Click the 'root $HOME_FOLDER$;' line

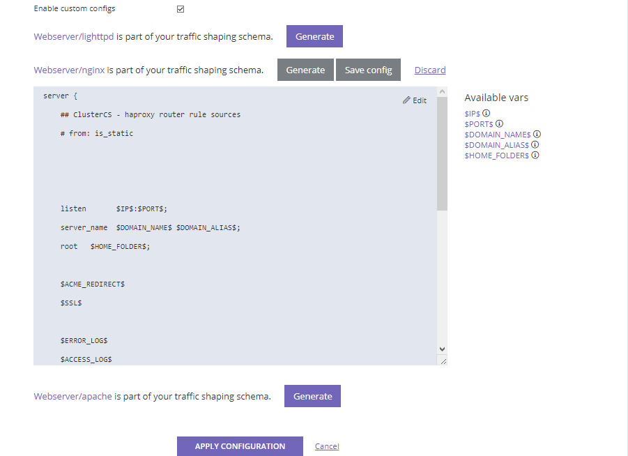[x=105, y=246]
